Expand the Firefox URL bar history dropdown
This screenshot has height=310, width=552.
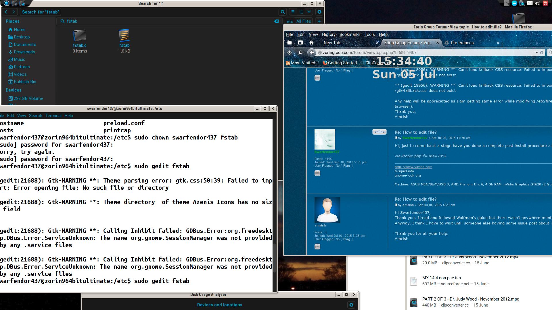coord(536,53)
